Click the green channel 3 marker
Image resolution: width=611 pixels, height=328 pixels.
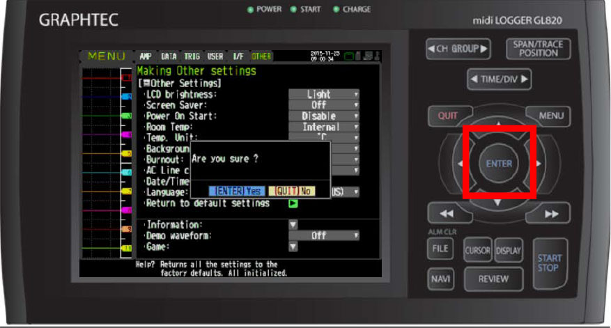pos(127,116)
